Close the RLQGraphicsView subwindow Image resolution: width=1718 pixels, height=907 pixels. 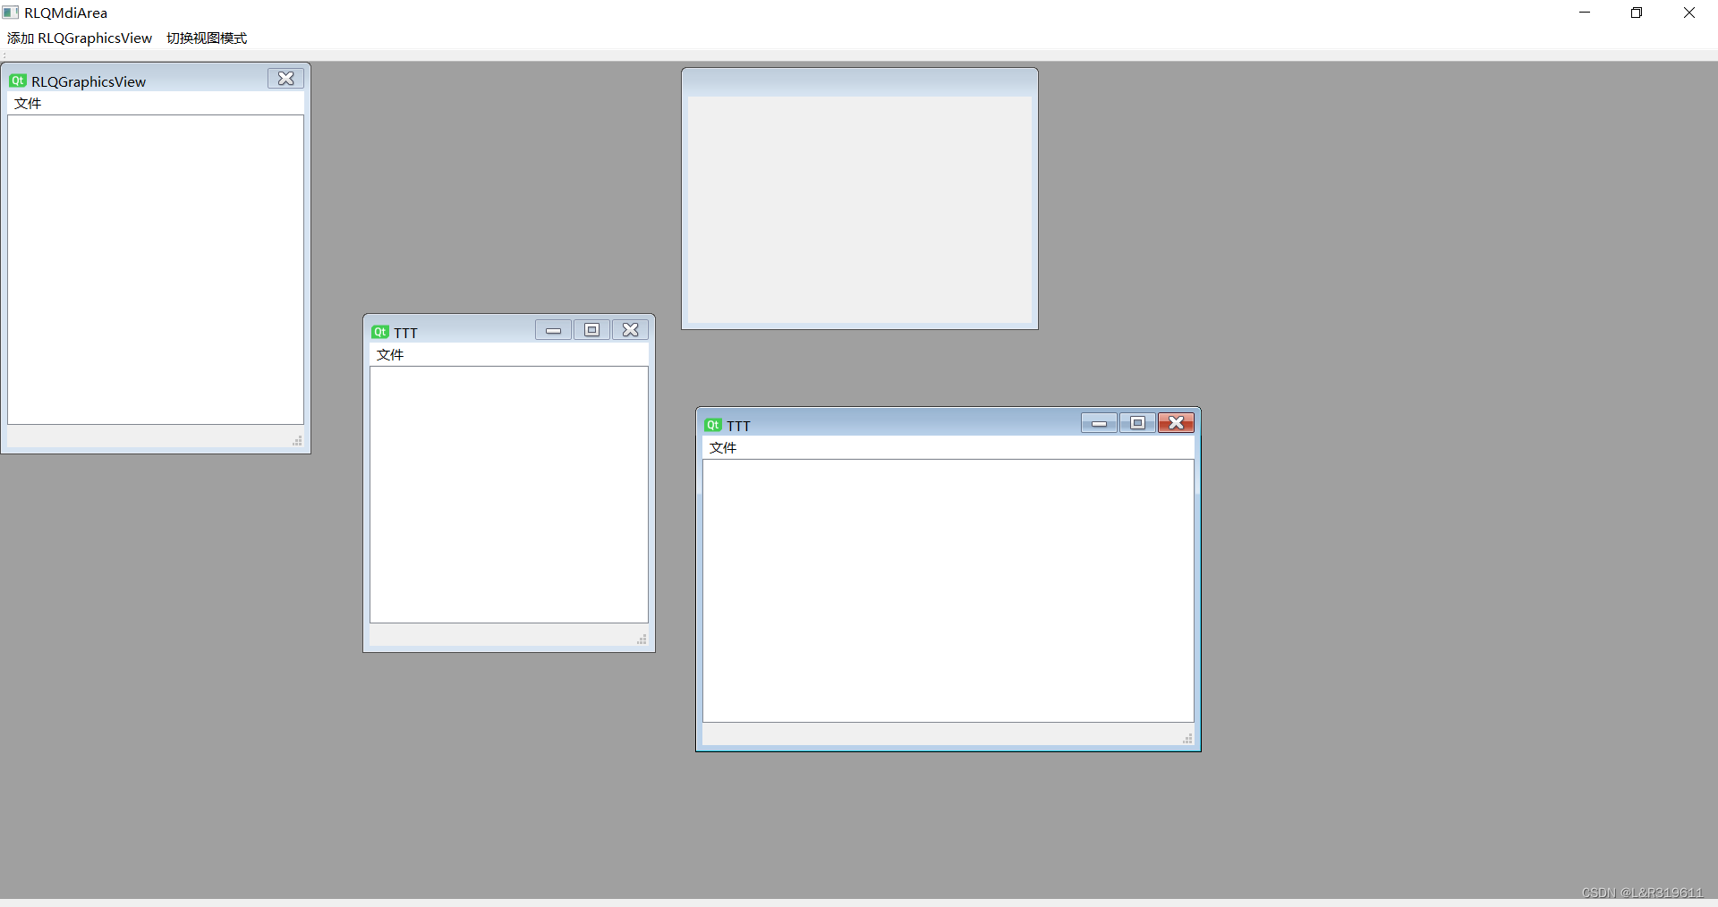pyautogui.click(x=285, y=79)
